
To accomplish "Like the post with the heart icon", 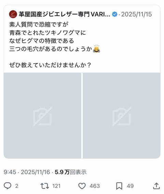I will [82, 186].
